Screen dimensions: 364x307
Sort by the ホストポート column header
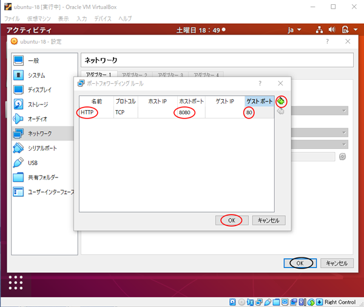point(191,102)
